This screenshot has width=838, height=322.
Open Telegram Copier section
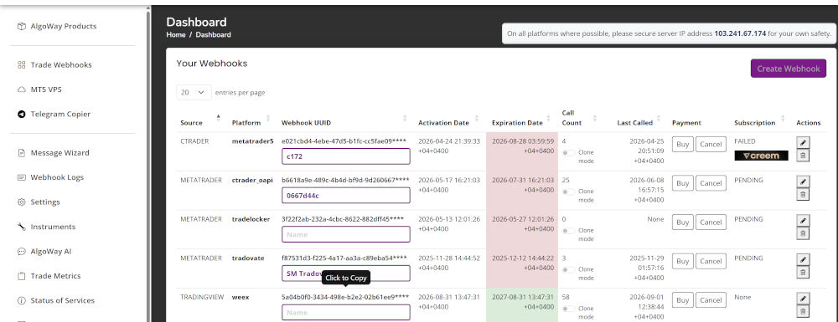pos(54,114)
